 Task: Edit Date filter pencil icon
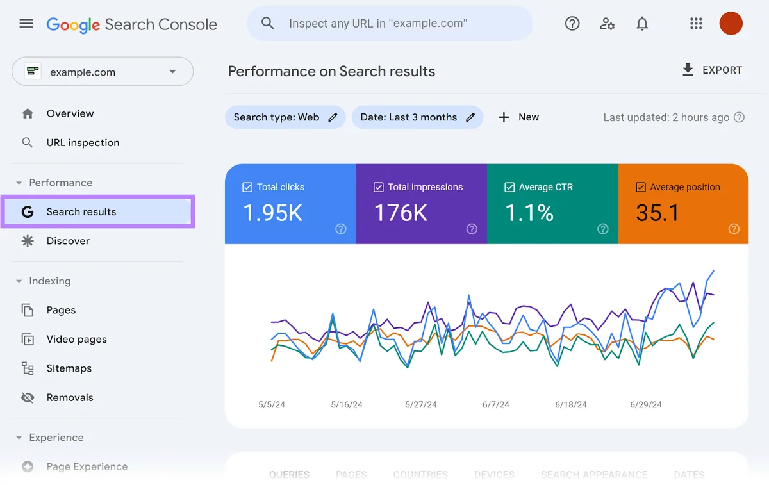click(470, 117)
